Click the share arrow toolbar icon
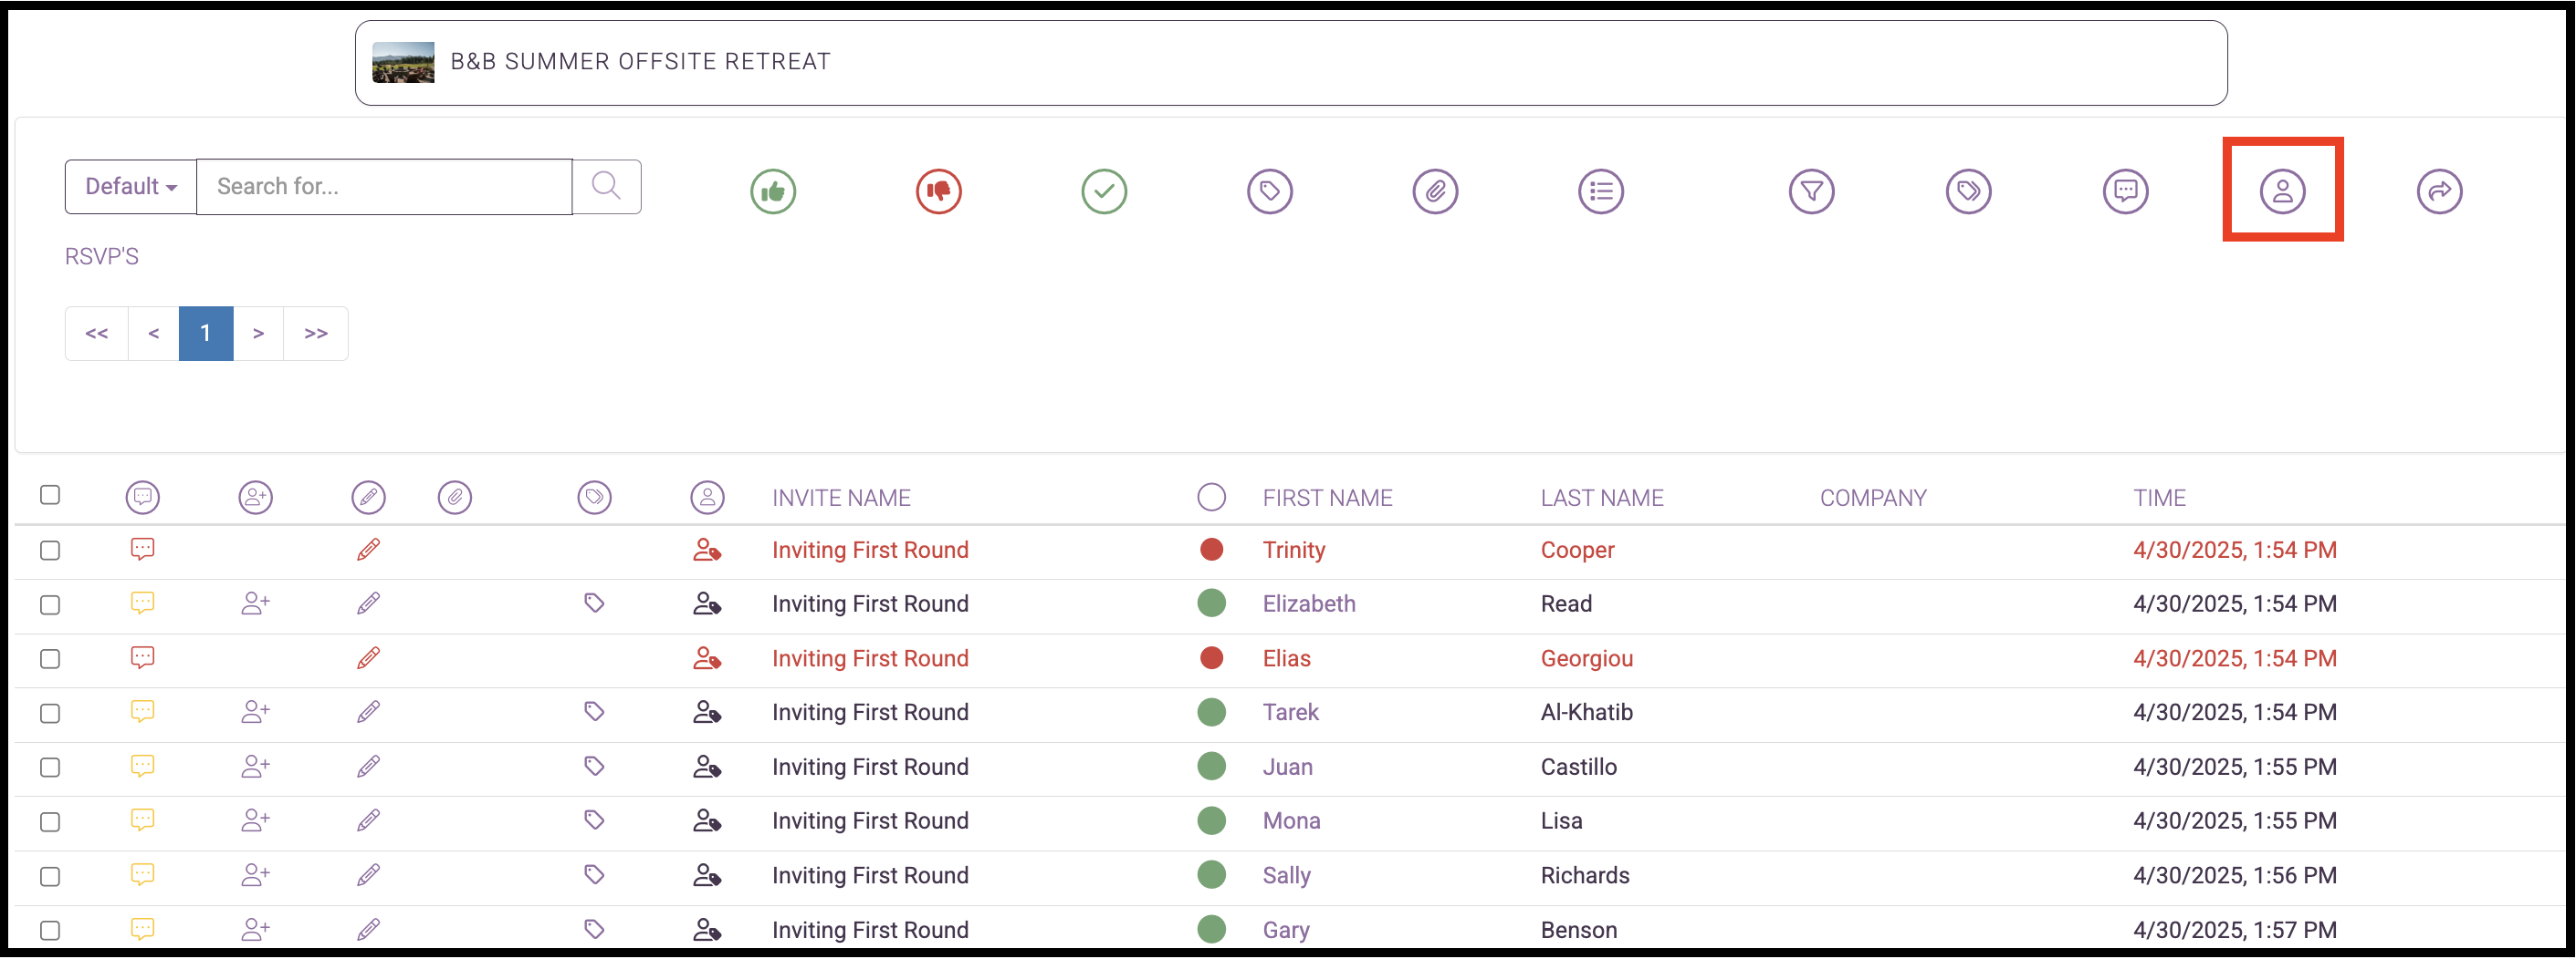 [2439, 191]
